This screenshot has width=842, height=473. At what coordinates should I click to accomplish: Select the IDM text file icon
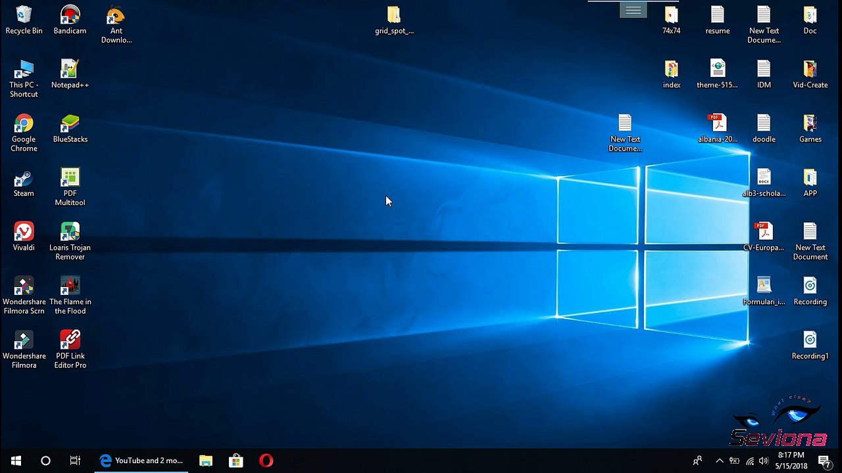pyautogui.click(x=764, y=74)
